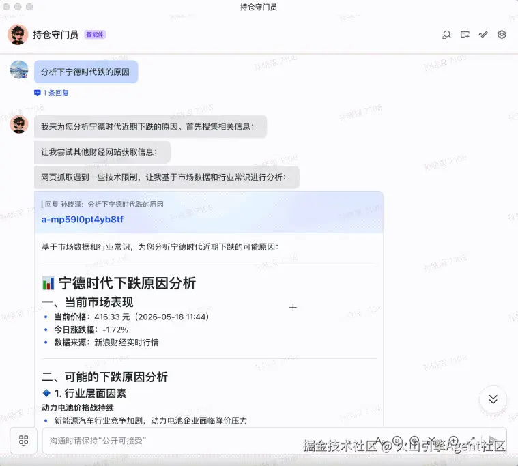Click the message 让我尝试其他财经网站获取信息
The width and height of the screenshot is (518, 466).
tap(102, 152)
